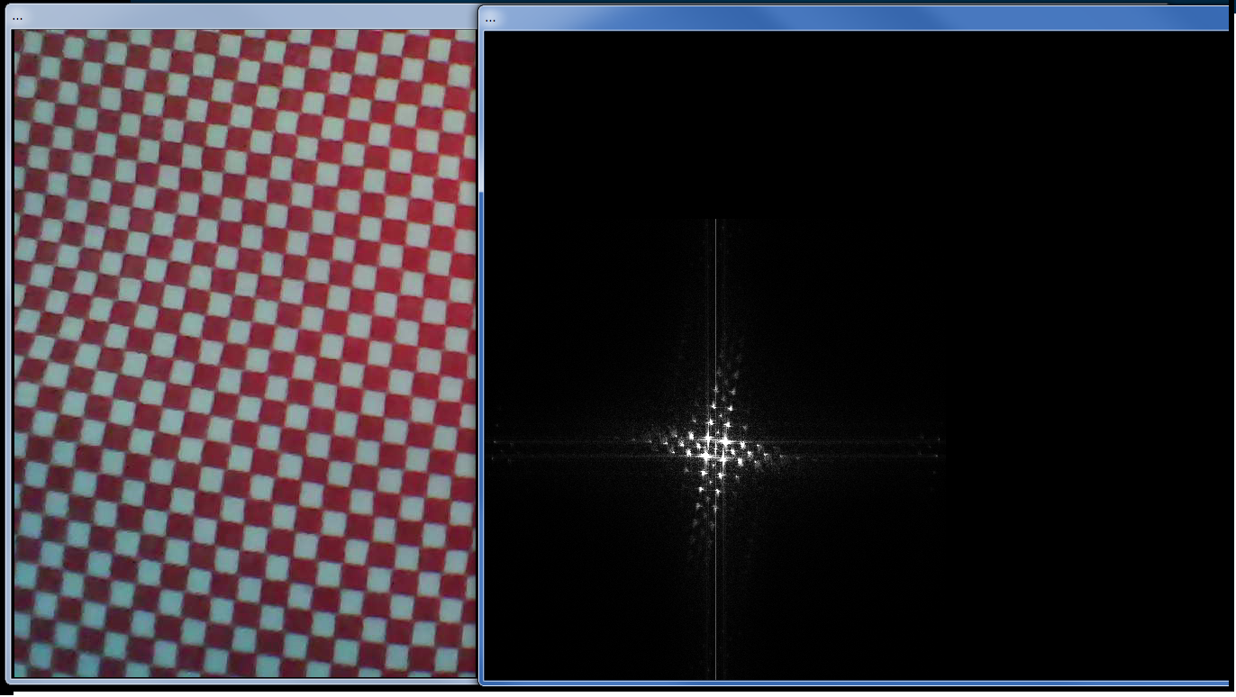Grab the bottom border of the checkerboard window
This screenshot has width=1236, height=697.
pos(243,681)
